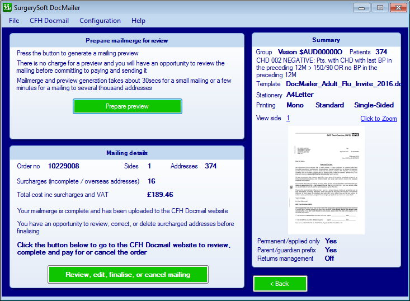Click the Prepare preview button

[128, 106]
